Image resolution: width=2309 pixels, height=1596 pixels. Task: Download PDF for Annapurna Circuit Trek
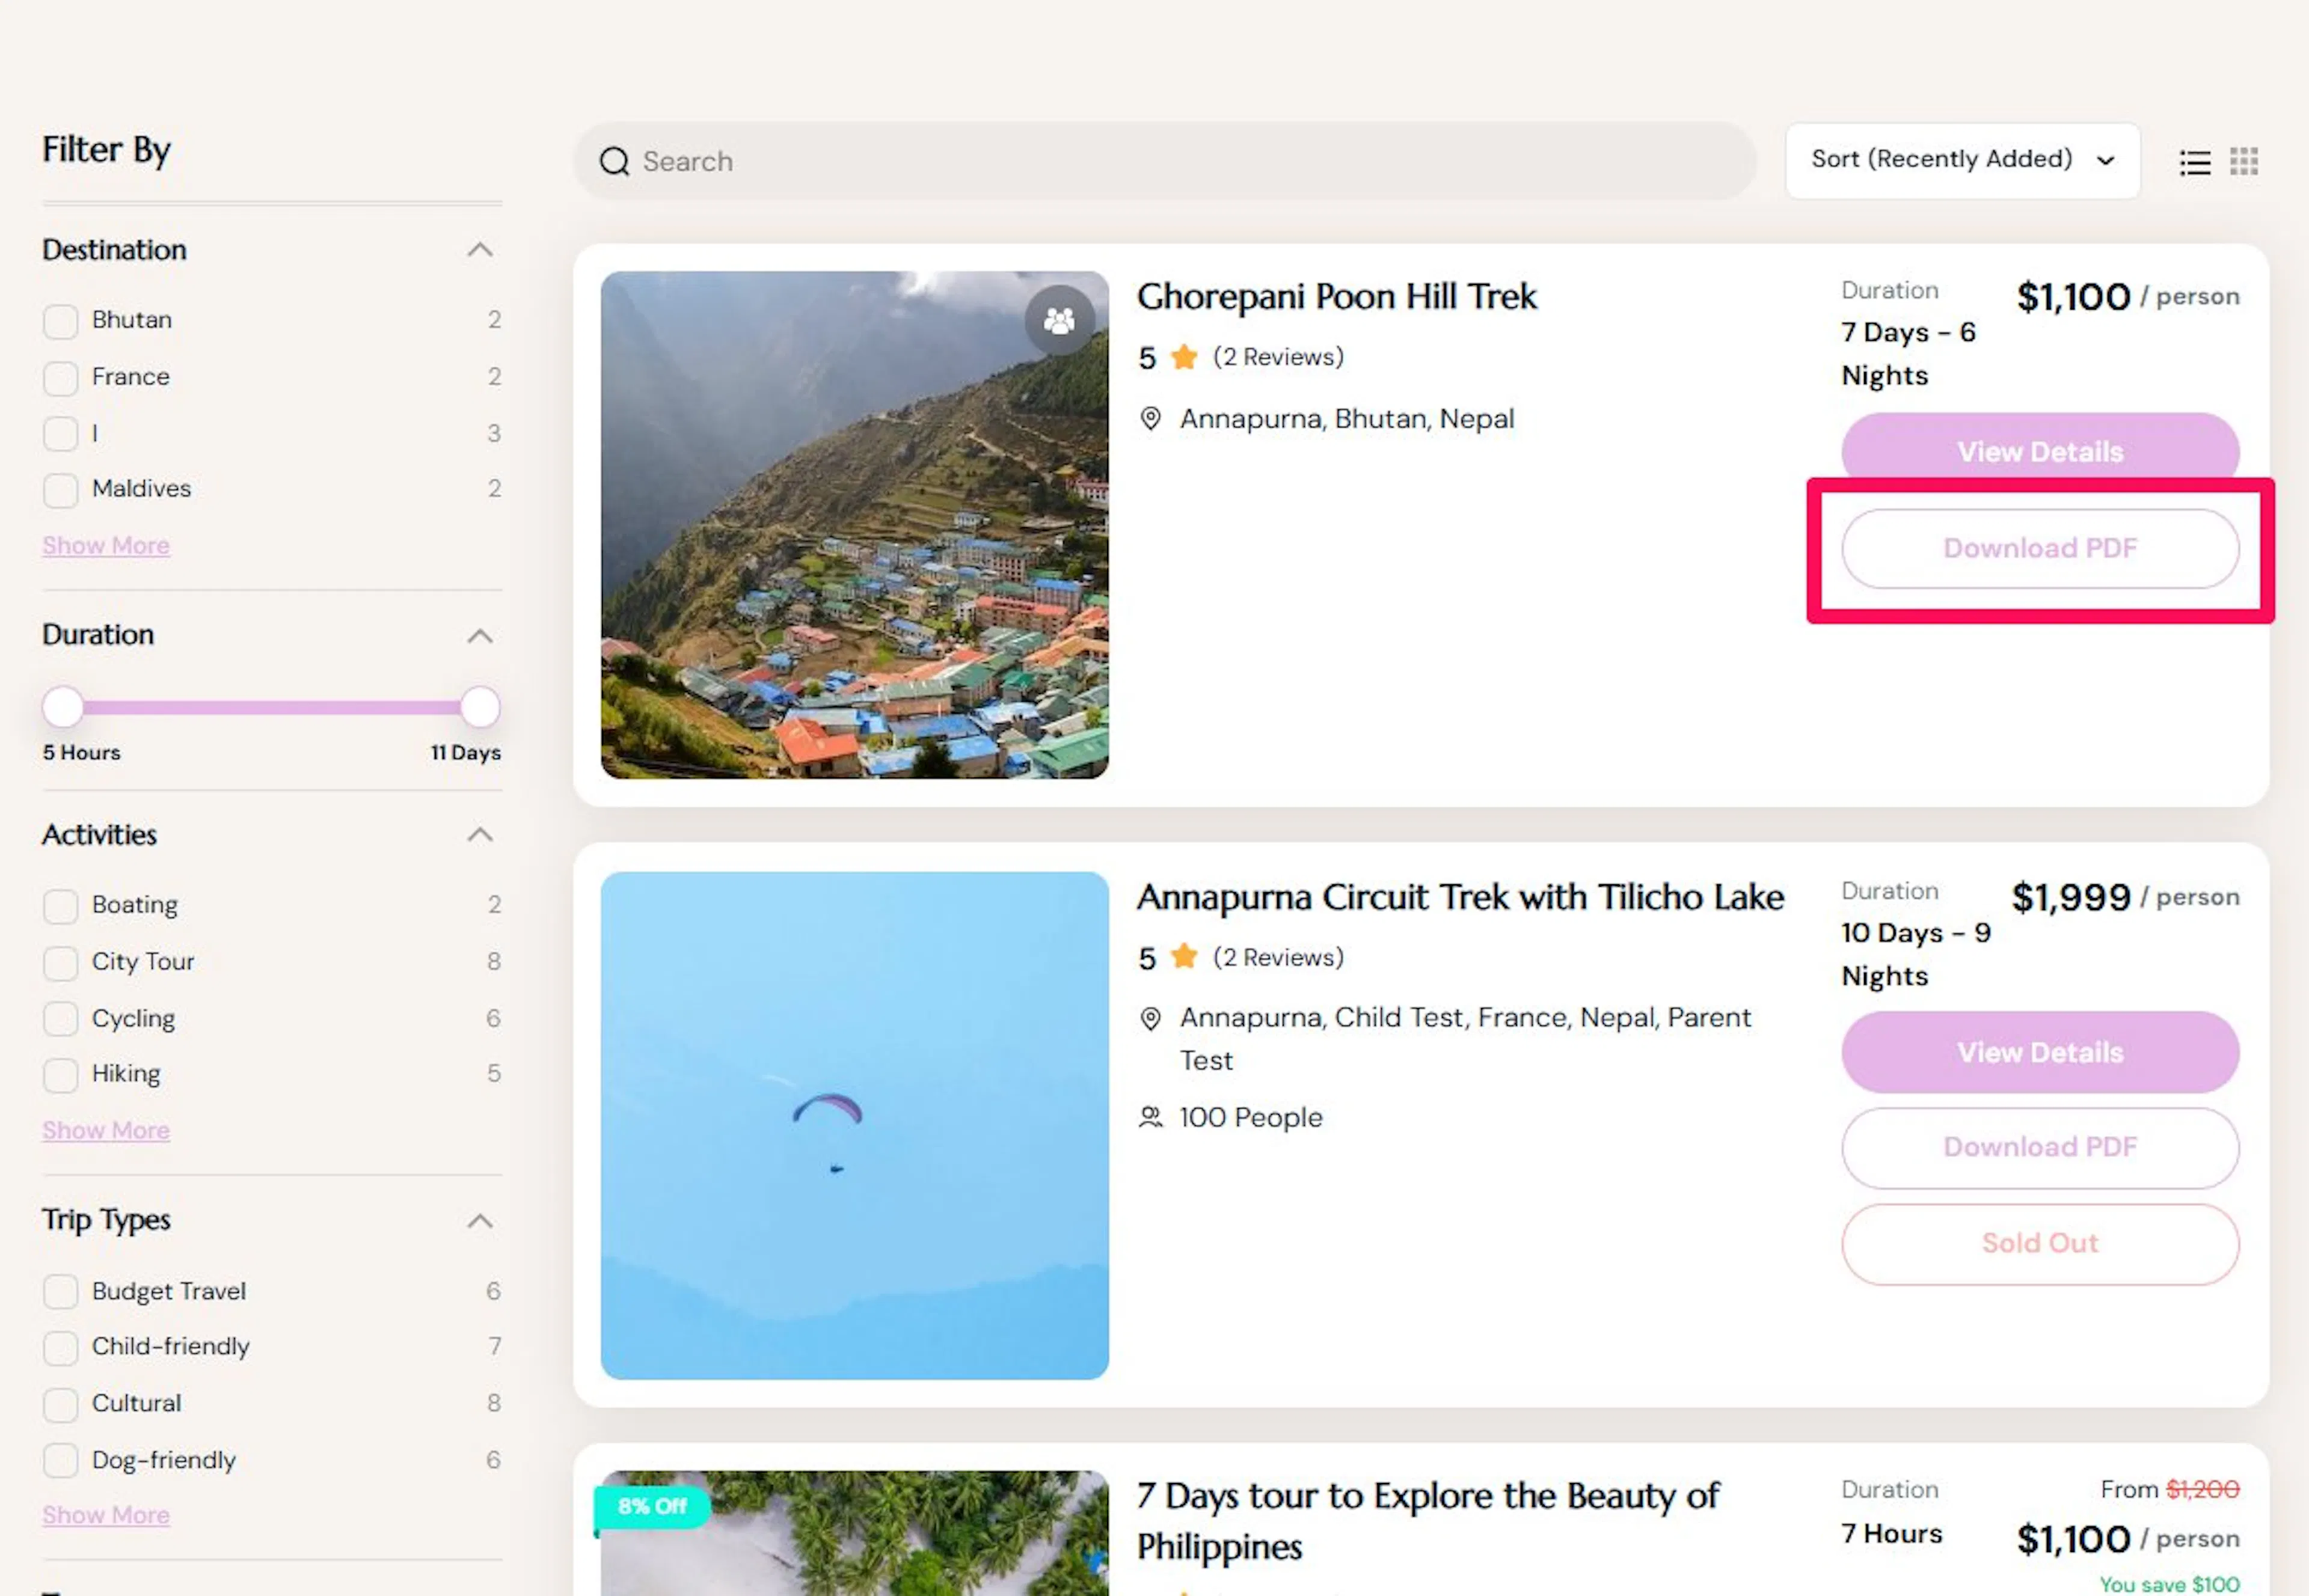[x=2040, y=1147]
